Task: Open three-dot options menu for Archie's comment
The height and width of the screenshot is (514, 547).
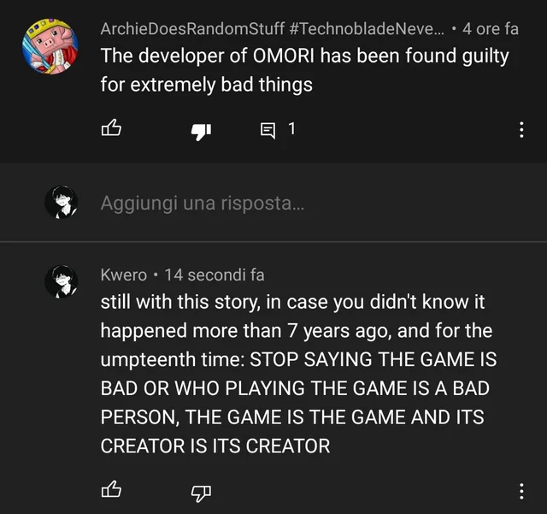Action: click(x=521, y=129)
